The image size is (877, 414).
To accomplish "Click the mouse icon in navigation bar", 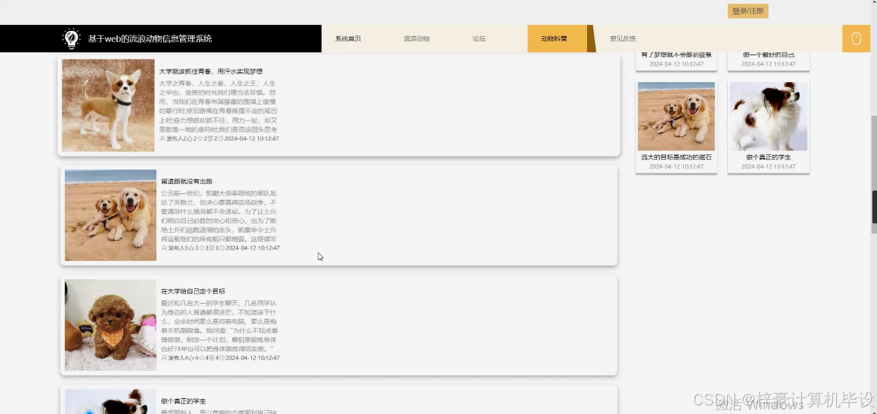I will click(x=856, y=39).
